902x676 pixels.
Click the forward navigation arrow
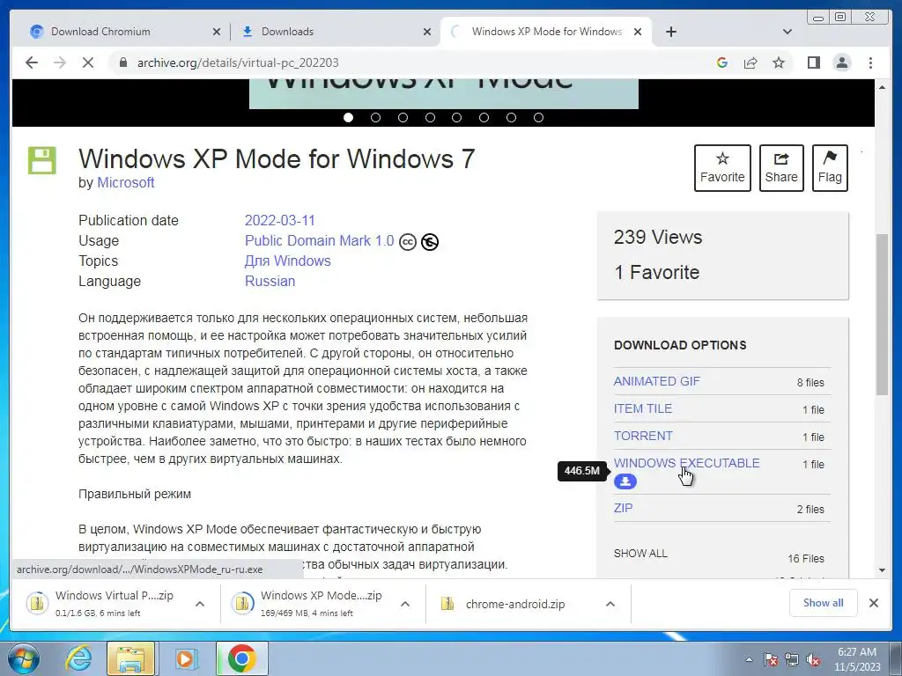(x=60, y=62)
